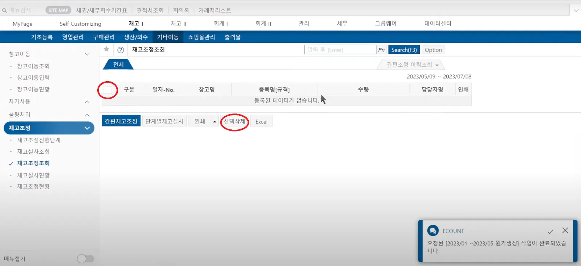Tick the select-all checkbox in table header

[107, 90]
